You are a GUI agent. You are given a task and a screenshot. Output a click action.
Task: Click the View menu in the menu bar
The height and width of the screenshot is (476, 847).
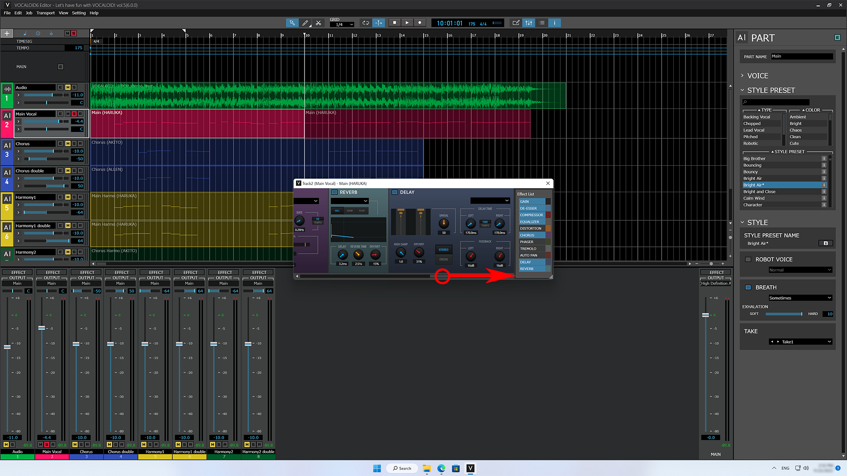63,13
